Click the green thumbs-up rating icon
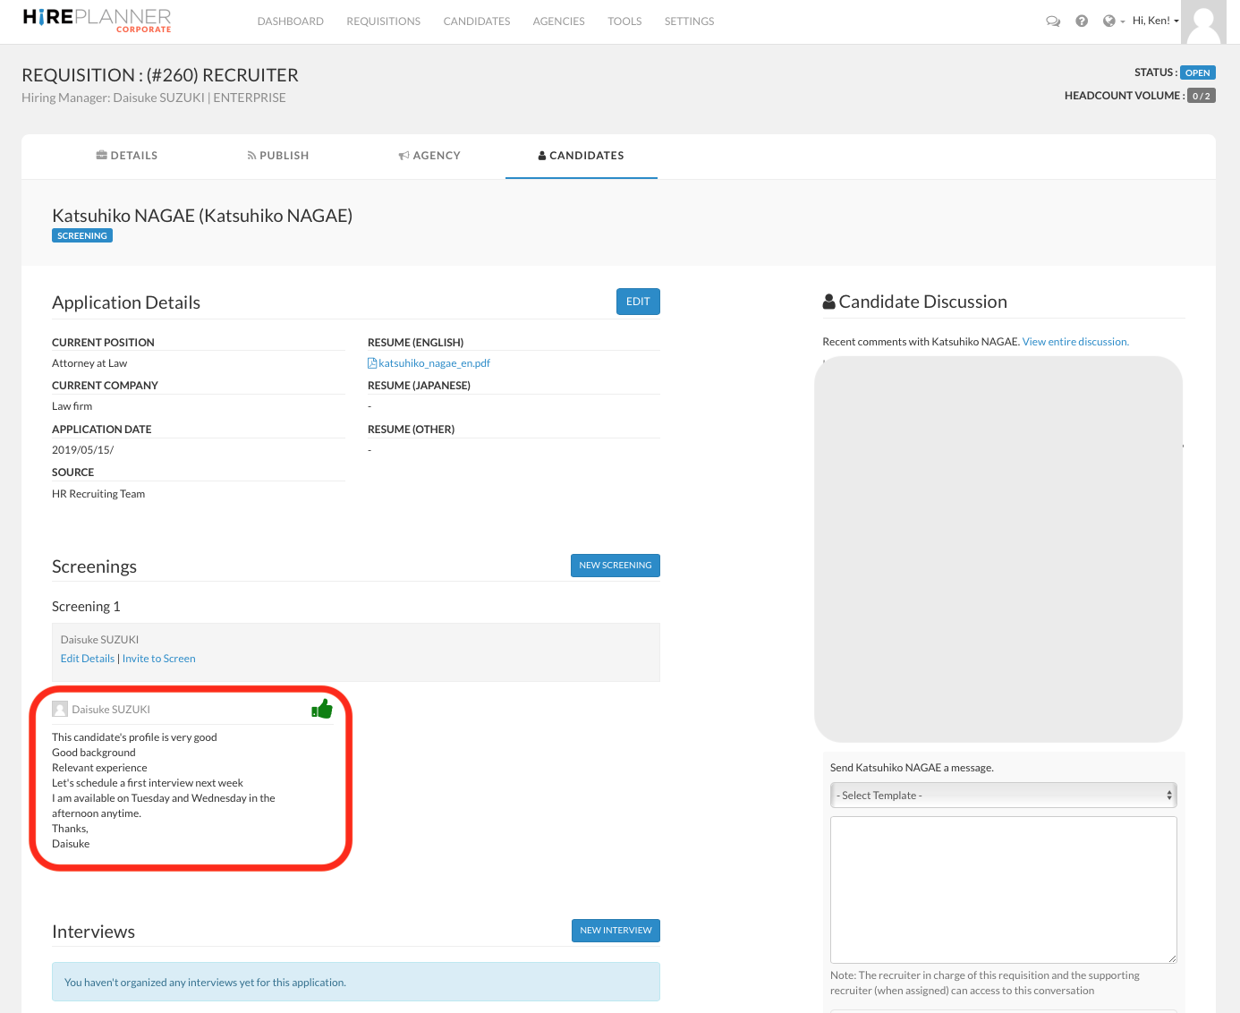This screenshot has width=1240, height=1013. pos(322,710)
